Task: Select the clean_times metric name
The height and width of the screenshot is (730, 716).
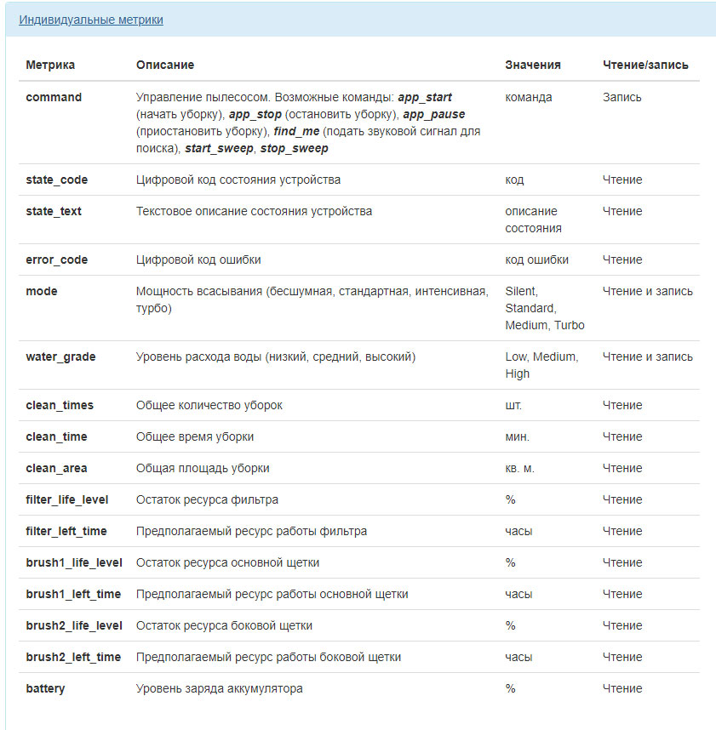Action: [x=60, y=405]
